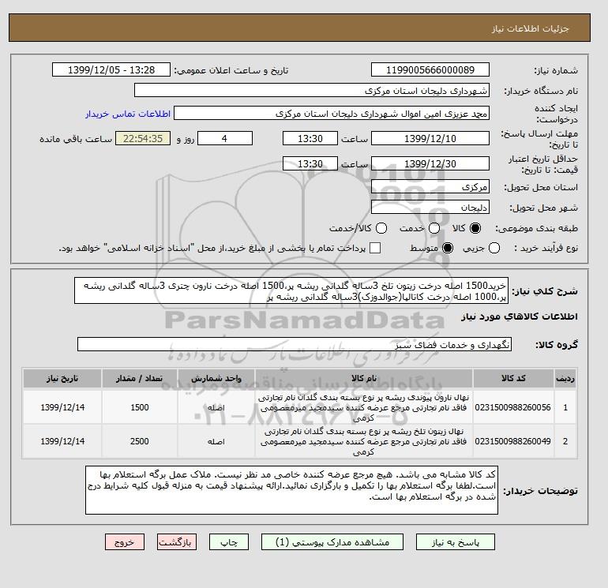The height and width of the screenshot is (588, 608).
Task: Open the اطلاعات تماس خریدار link
Action: [x=128, y=114]
